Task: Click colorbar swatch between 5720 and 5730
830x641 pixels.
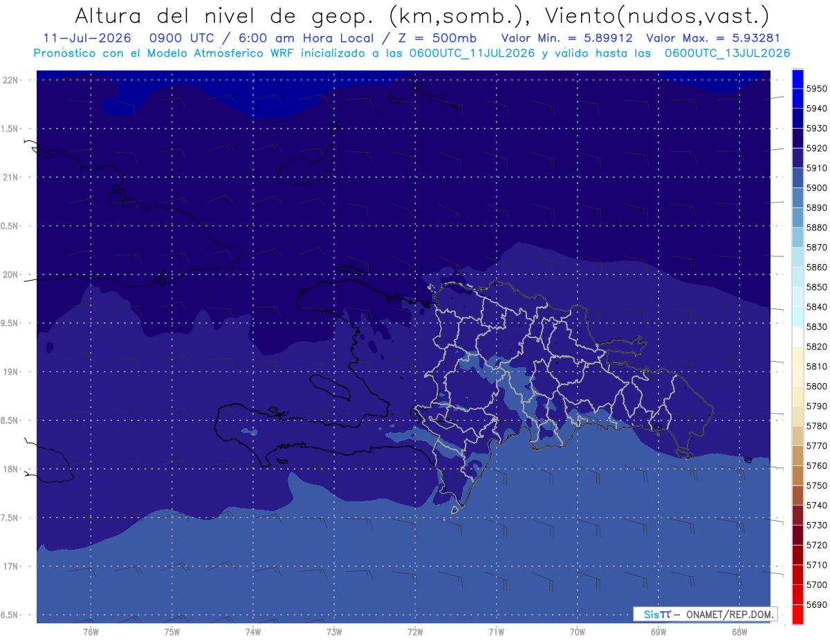Action: pos(797,535)
